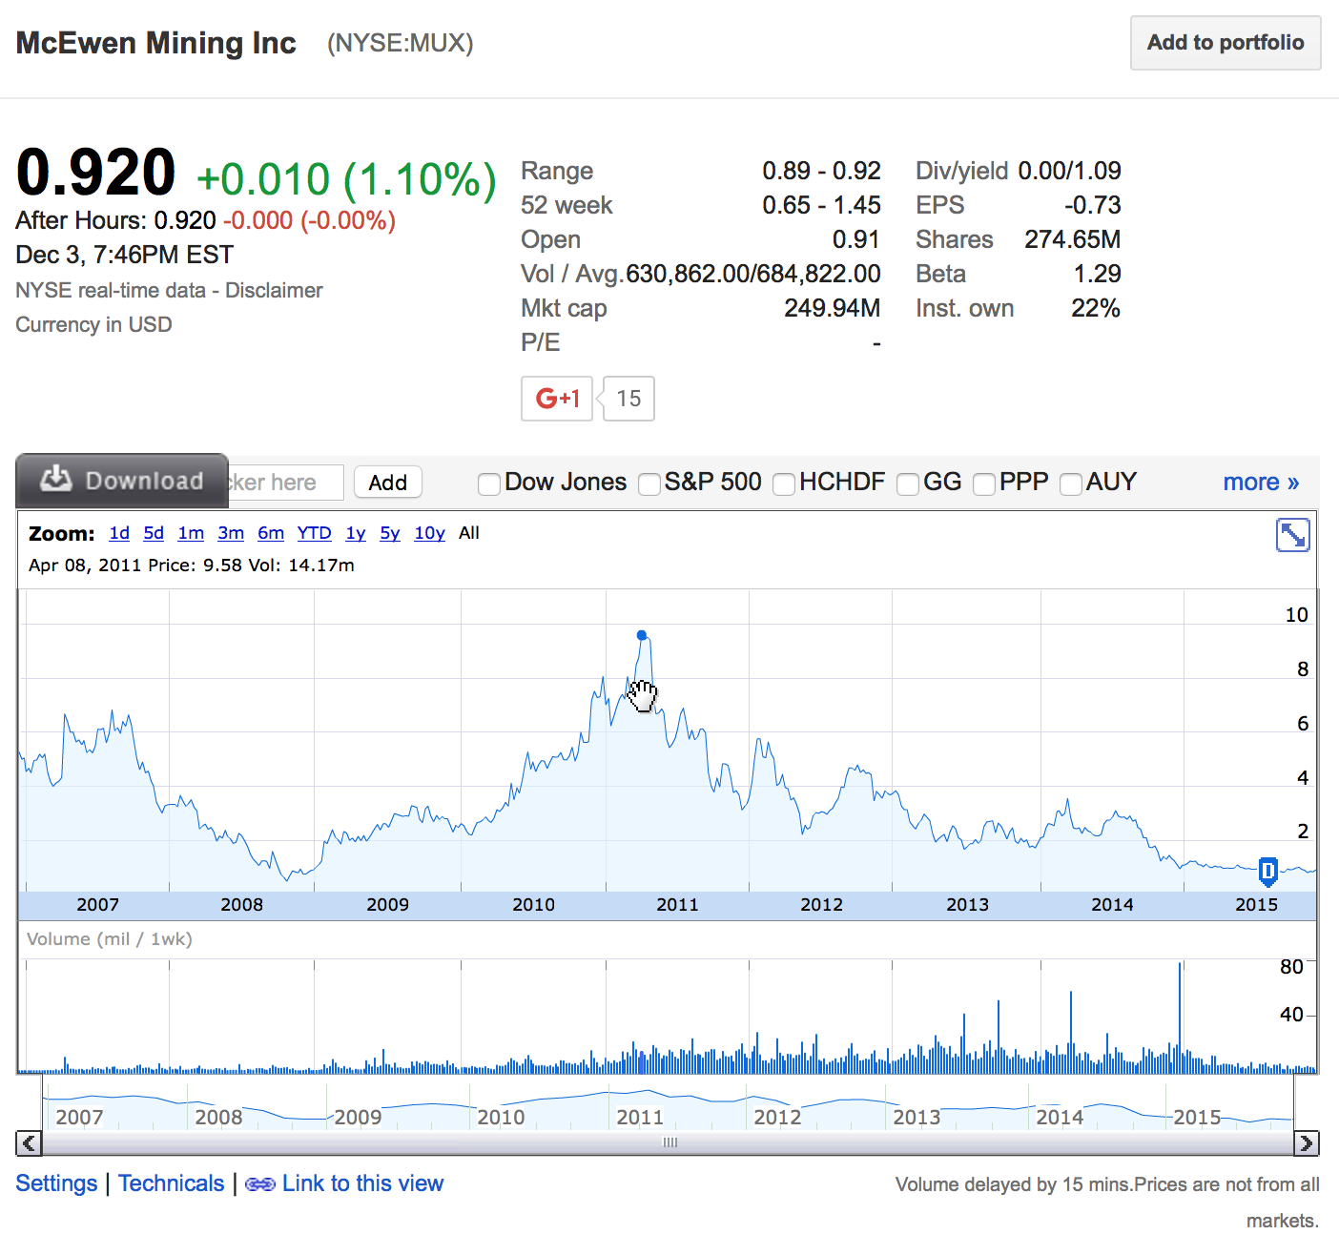The width and height of the screenshot is (1339, 1234).
Task: Click the Download chart data icon
Action: pos(55,480)
